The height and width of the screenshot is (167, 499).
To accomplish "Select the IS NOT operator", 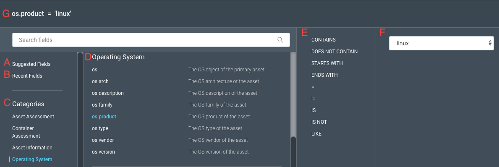I will (319, 122).
